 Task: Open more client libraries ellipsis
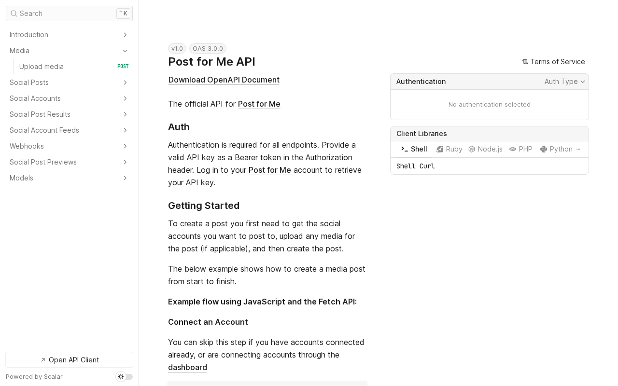click(x=578, y=149)
